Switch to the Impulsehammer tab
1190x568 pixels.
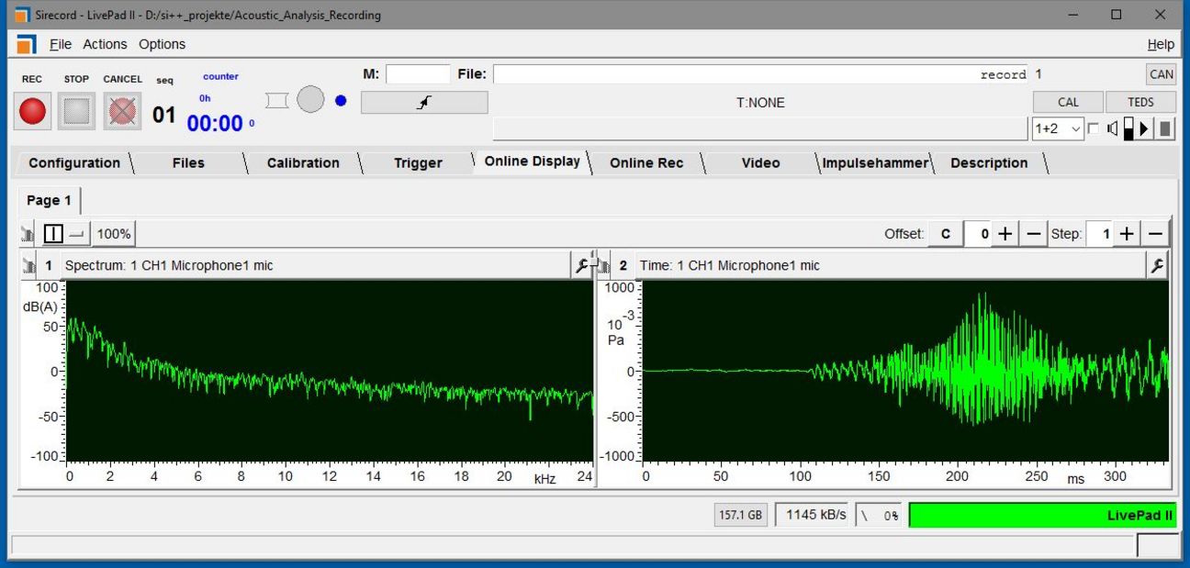point(875,163)
